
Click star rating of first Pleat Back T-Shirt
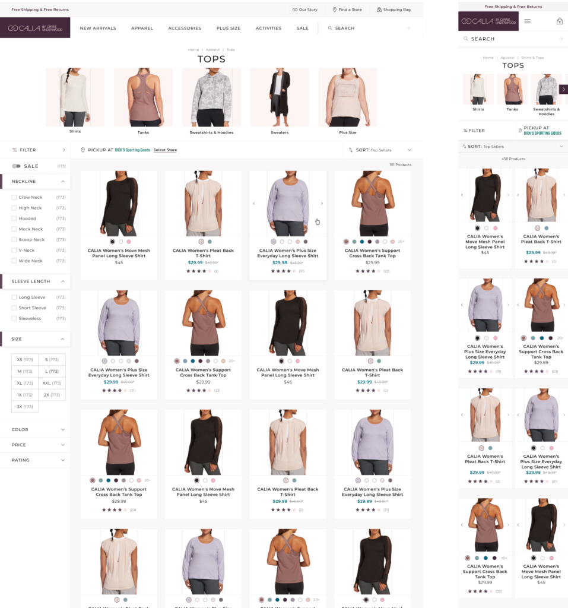click(x=198, y=271)
